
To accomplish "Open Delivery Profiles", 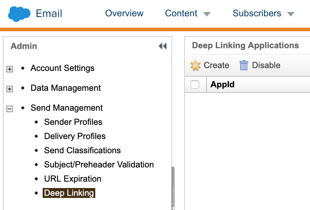I will (75, 136).
